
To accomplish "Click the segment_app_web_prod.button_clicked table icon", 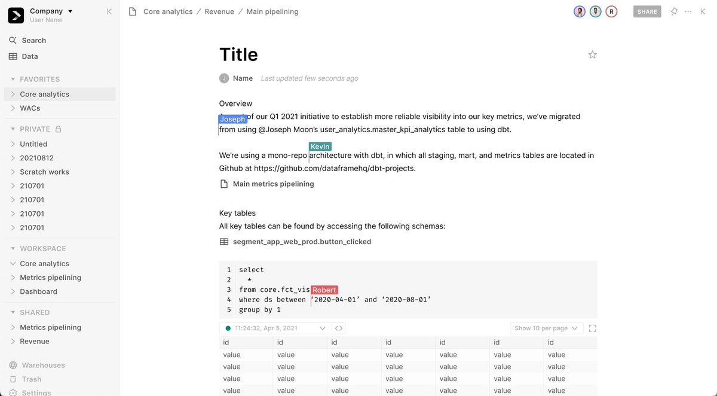I will (x=223, y=241).
